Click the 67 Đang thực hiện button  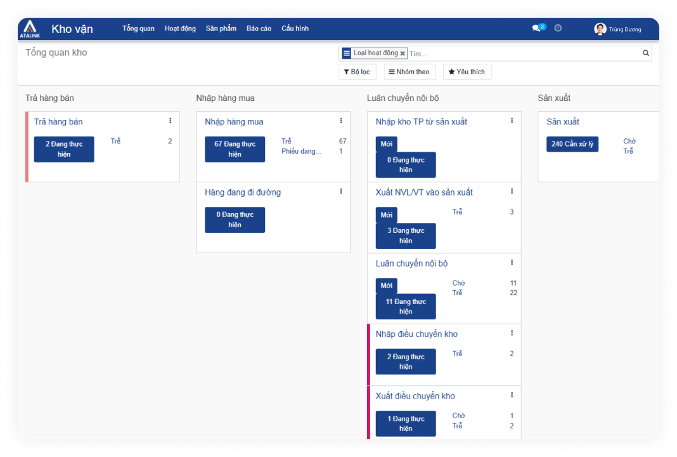click(235, 149)
